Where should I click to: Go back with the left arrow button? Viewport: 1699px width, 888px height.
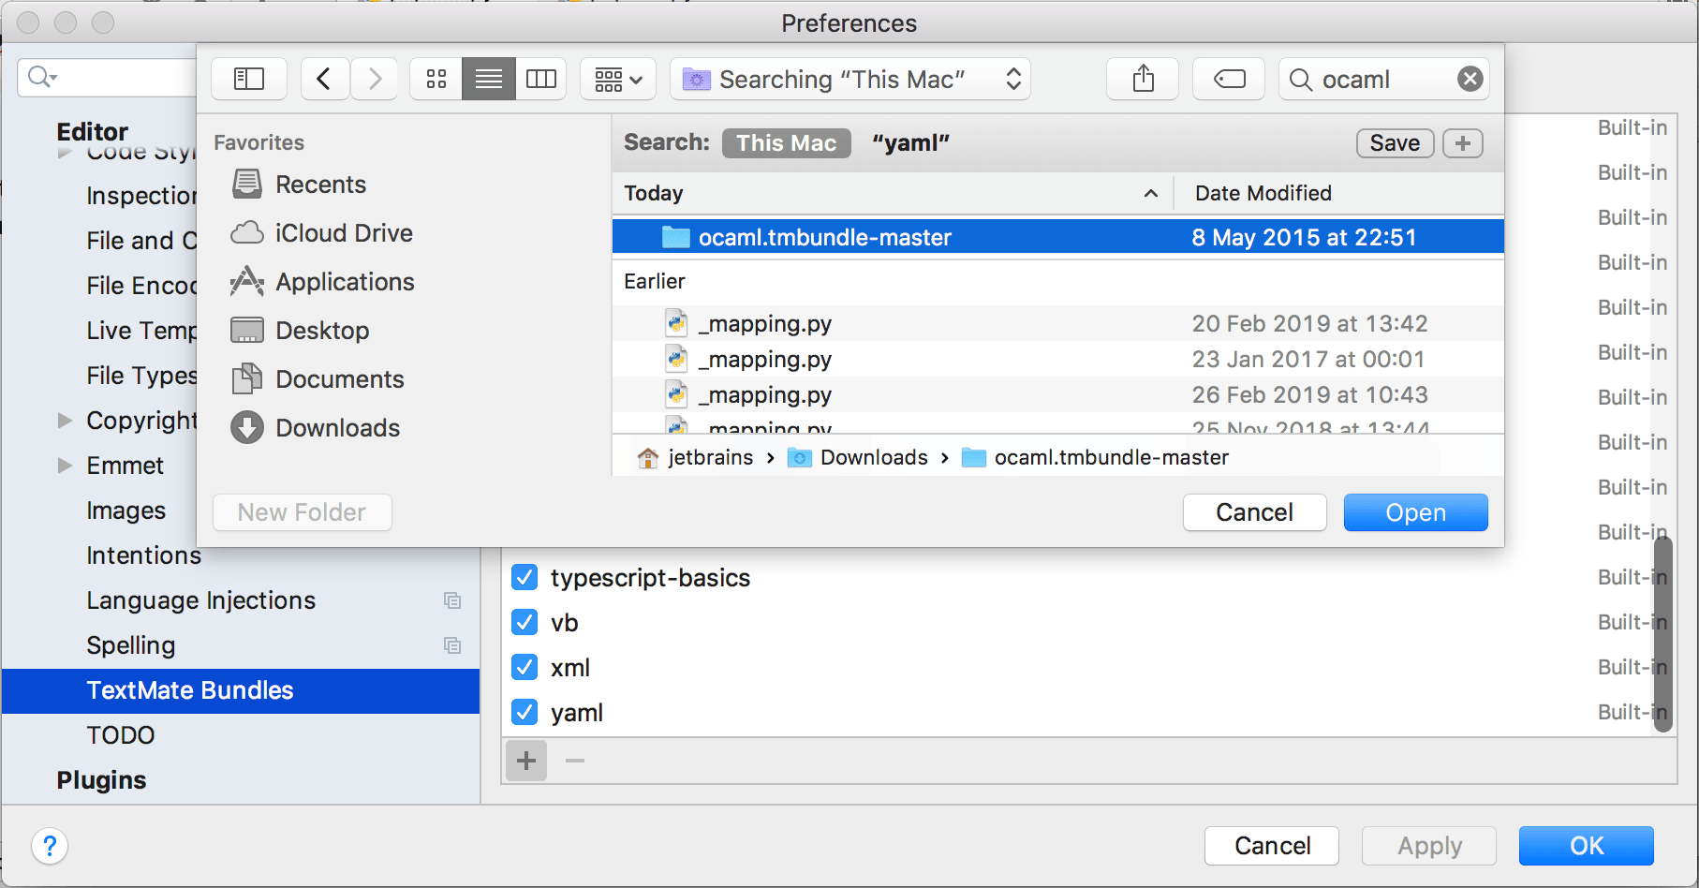pos(324,79)
